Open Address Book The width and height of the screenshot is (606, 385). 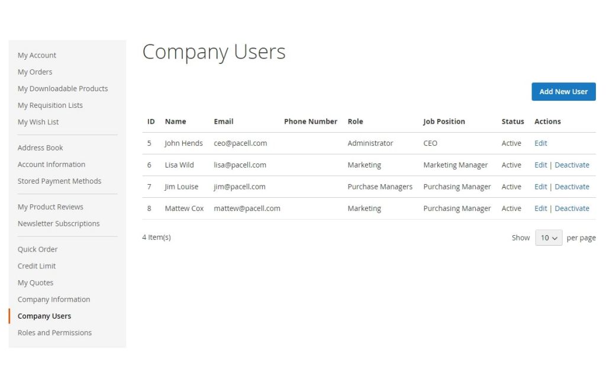40,148
